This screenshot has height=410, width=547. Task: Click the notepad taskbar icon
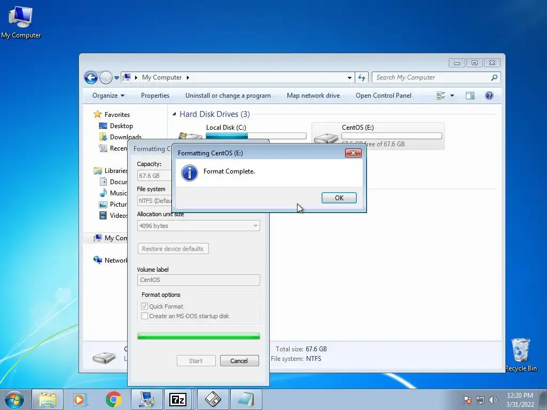[x=246, y=399]
